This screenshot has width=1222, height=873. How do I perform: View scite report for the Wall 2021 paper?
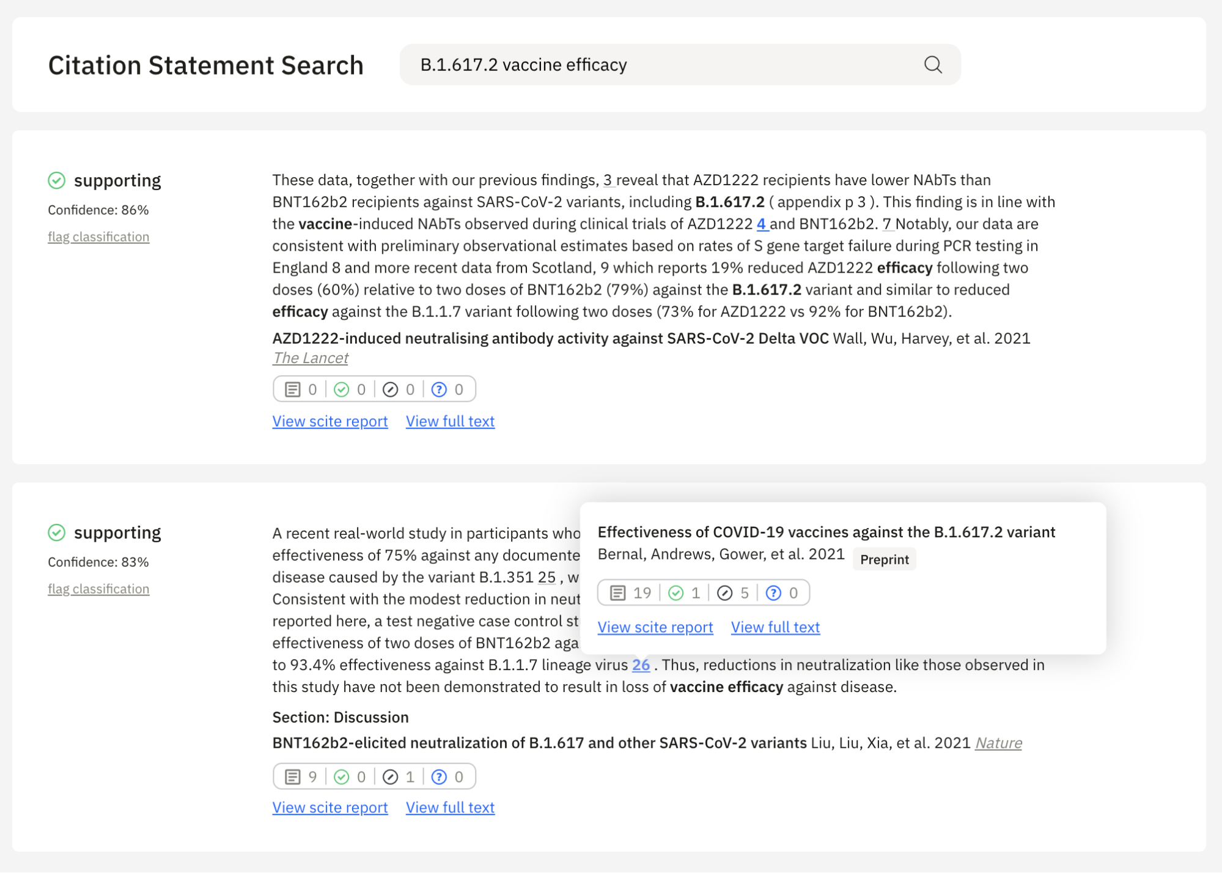point(329,421)
